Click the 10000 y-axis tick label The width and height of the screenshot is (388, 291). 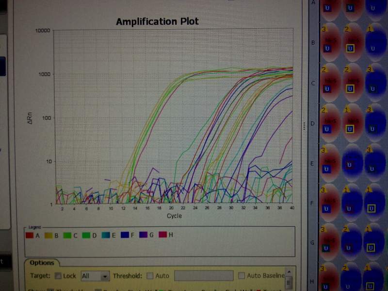point(43,31)
